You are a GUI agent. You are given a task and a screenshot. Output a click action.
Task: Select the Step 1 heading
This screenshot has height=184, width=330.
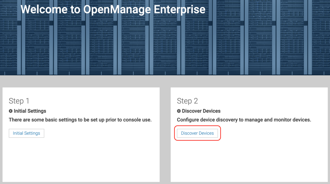click(x=19, y=101)
